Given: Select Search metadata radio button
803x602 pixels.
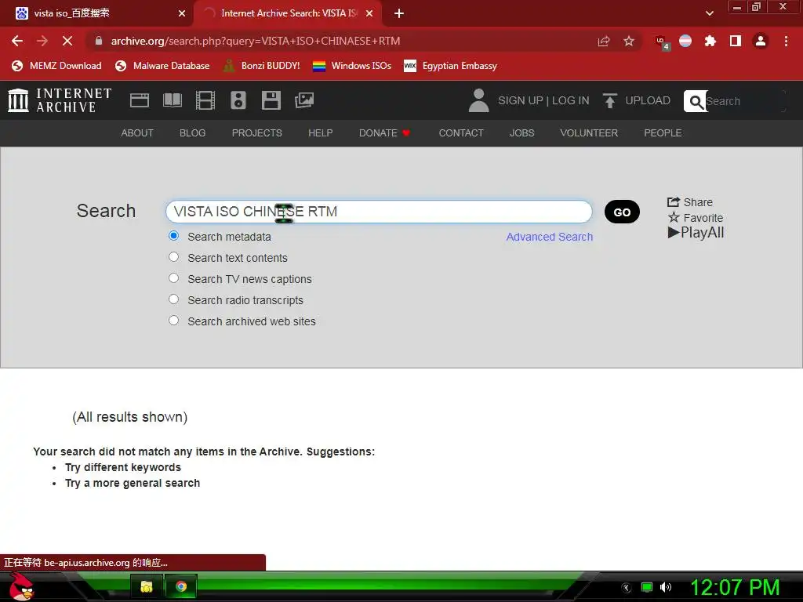Looking at the screenshot, I should 173,235.
